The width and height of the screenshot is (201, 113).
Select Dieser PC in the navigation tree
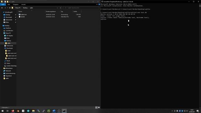pyautogui.click(x=8, y=33)
